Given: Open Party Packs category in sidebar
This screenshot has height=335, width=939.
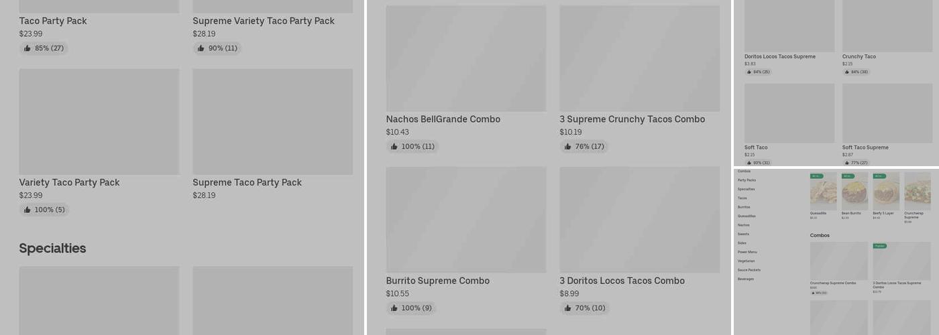Looking at the screenshot, I should [747, 180].
